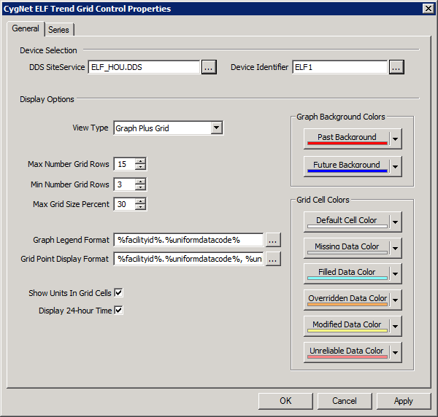Confirm settings with the OK button
Image resolution: width=438 pixels, height=417 pixels.
[285, 401]
